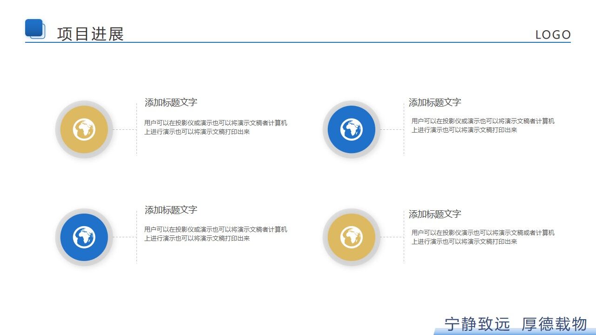
Task: Click the slide title 项目进展
Action: (90, 33)
